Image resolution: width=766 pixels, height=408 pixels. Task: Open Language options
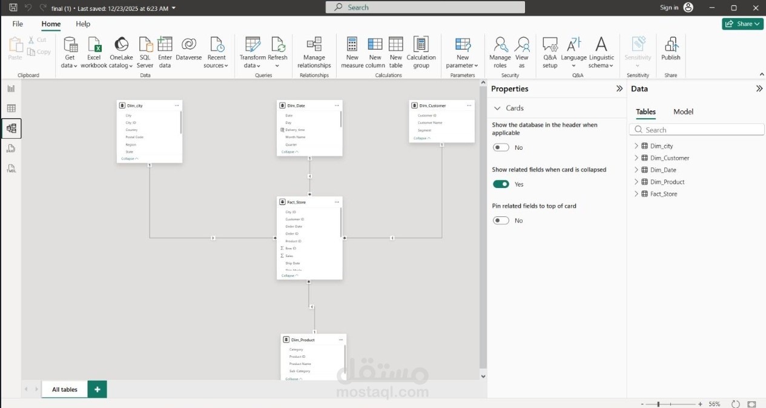pyautogui.click(x=573, y=53)
